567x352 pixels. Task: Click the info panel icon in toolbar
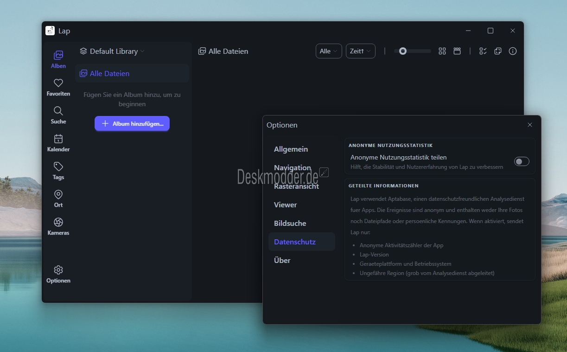pos(512,51)
